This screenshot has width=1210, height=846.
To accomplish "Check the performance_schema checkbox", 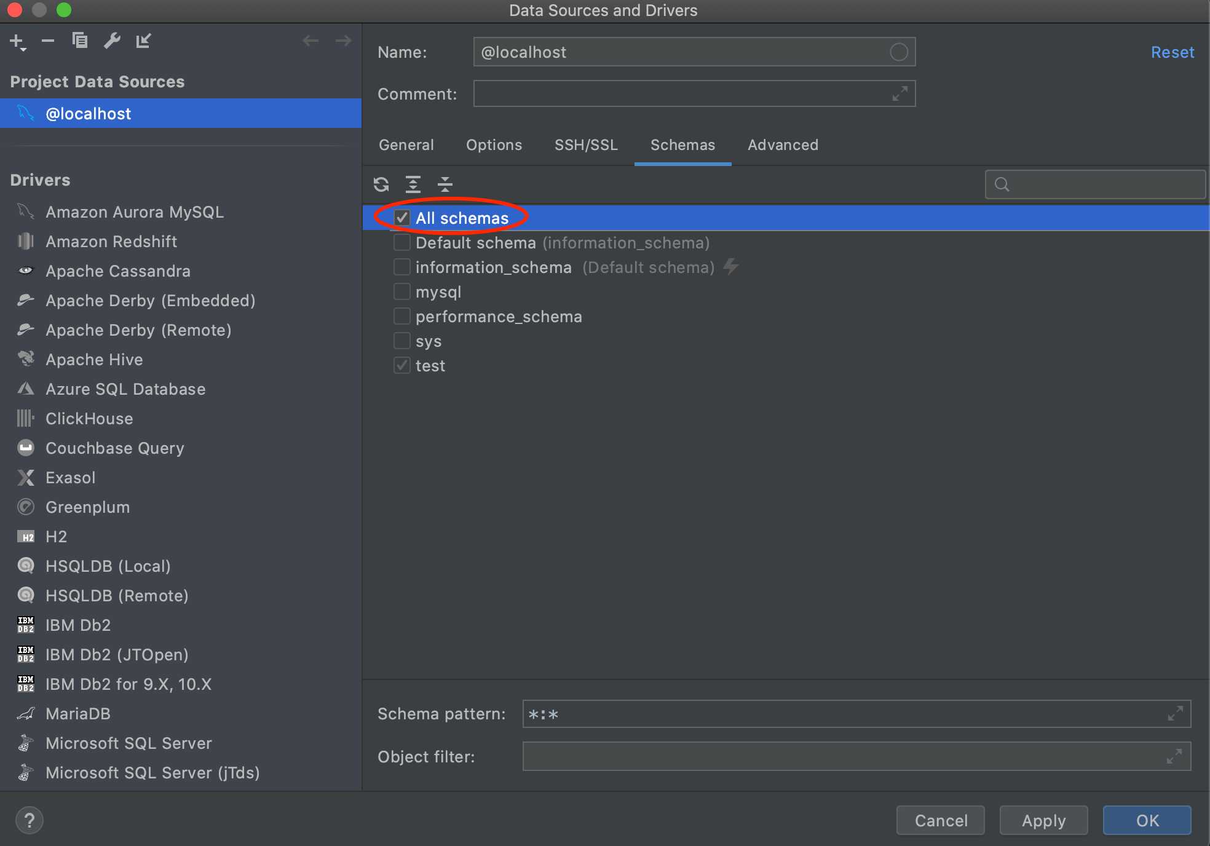I will coord(402,316).
